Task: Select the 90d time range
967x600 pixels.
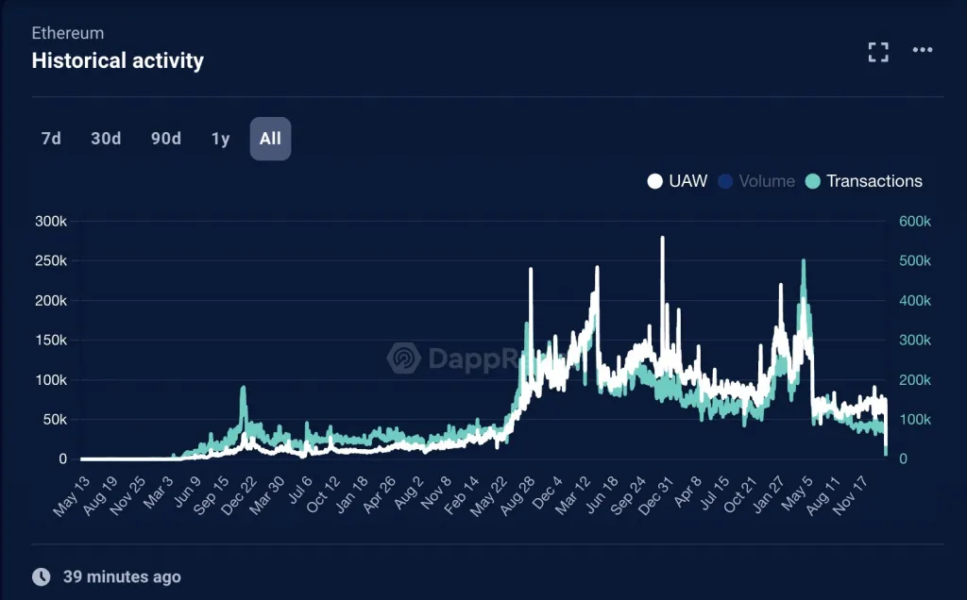Action: (165, 138)
